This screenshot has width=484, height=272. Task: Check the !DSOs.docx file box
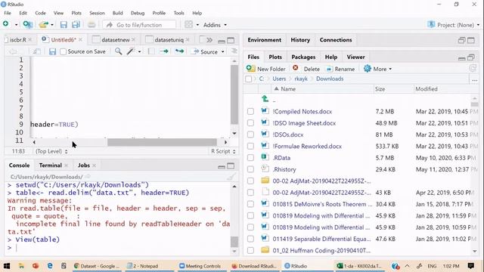(250, 134)
